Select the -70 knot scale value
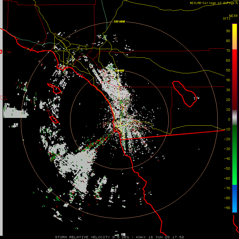239x239 pixels. coord(227,188)
